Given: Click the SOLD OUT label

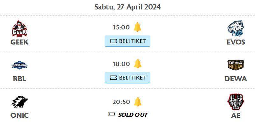Looking at the screenshot, I should tap(133, 115).
